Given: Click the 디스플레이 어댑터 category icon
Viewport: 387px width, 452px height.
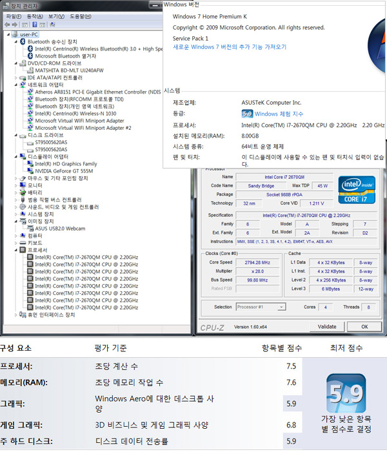Looking at the screenshot, I should pos(23,156).
